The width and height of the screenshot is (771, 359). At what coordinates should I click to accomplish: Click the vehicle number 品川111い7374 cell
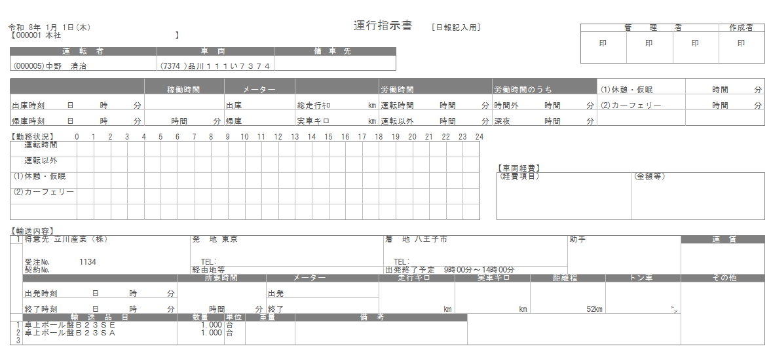point(215,66)
